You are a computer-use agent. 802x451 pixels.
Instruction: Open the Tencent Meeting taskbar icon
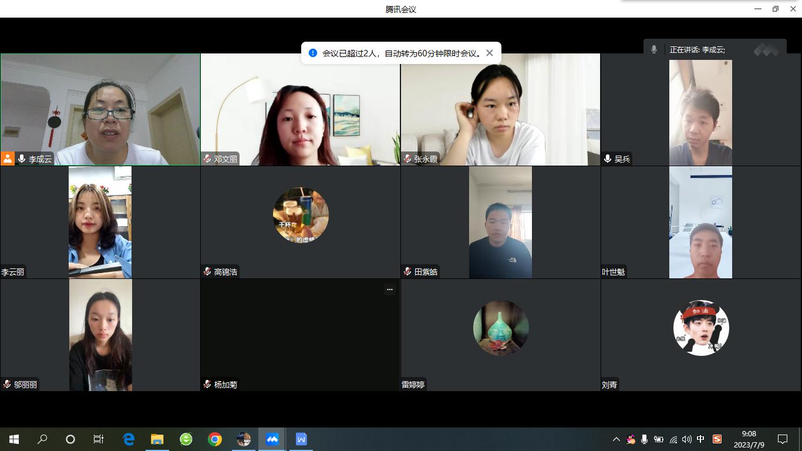coord(272,439)
